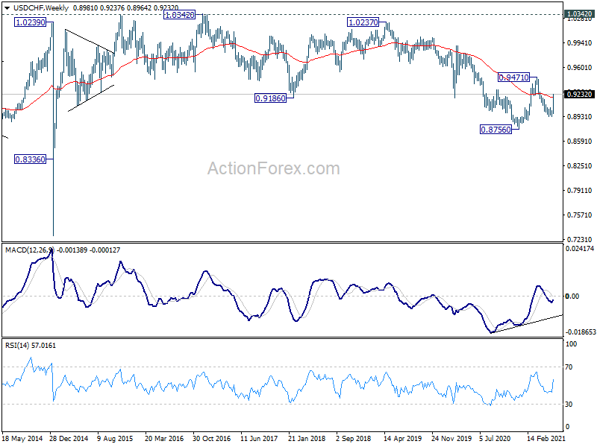Click the 0.72310 price axis value

pyautogui.click(x=580, y=239)
